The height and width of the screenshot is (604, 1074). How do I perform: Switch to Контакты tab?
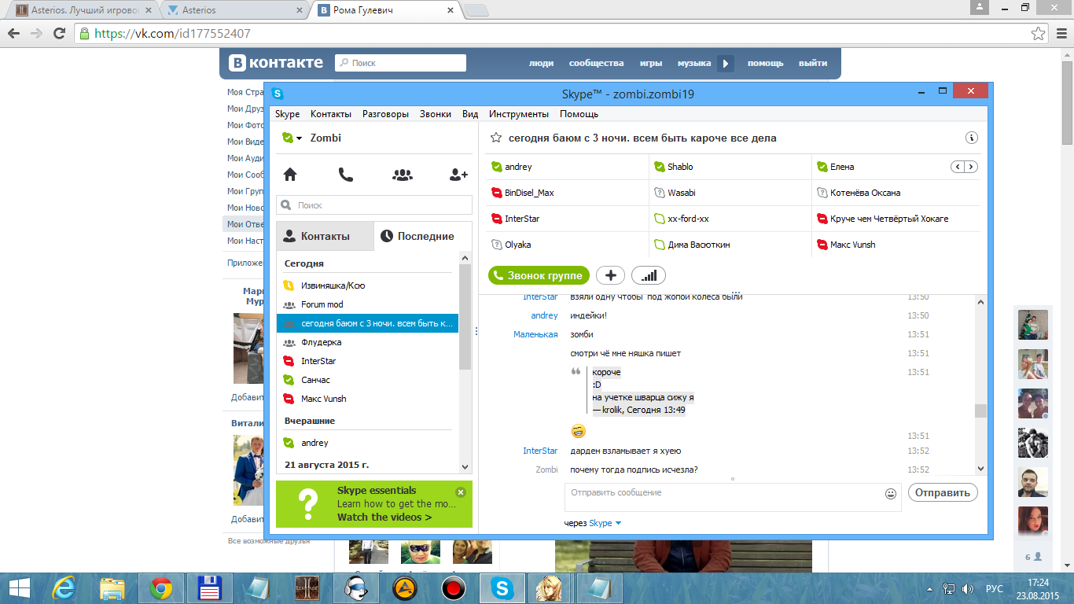click(x=325, y=236)
